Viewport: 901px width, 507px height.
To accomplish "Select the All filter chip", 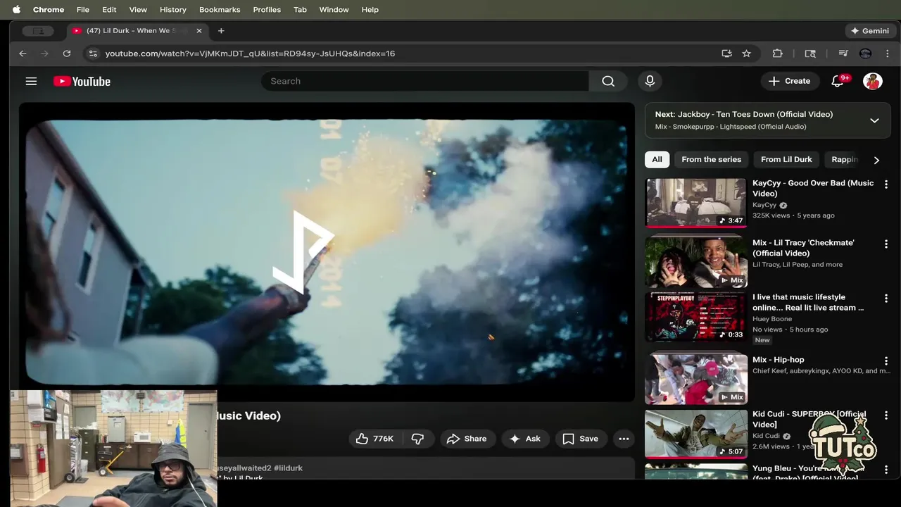I will click(x=657, y=160).
